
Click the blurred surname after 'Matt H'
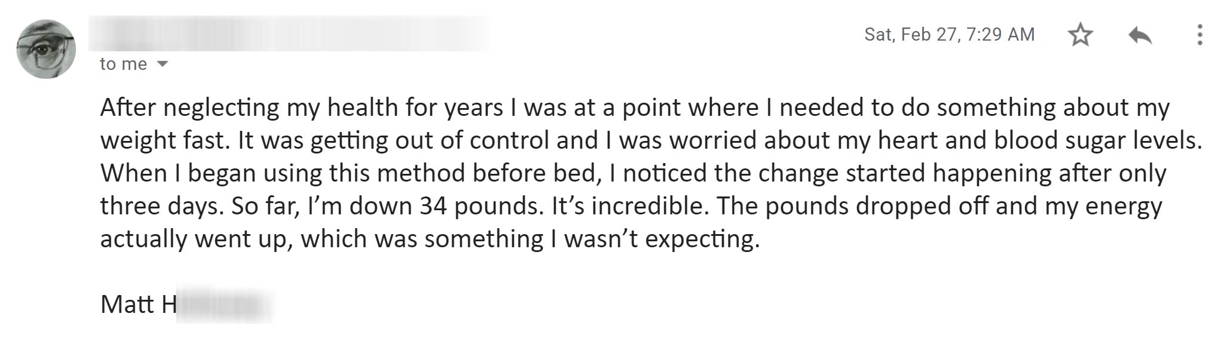[225, 305]
